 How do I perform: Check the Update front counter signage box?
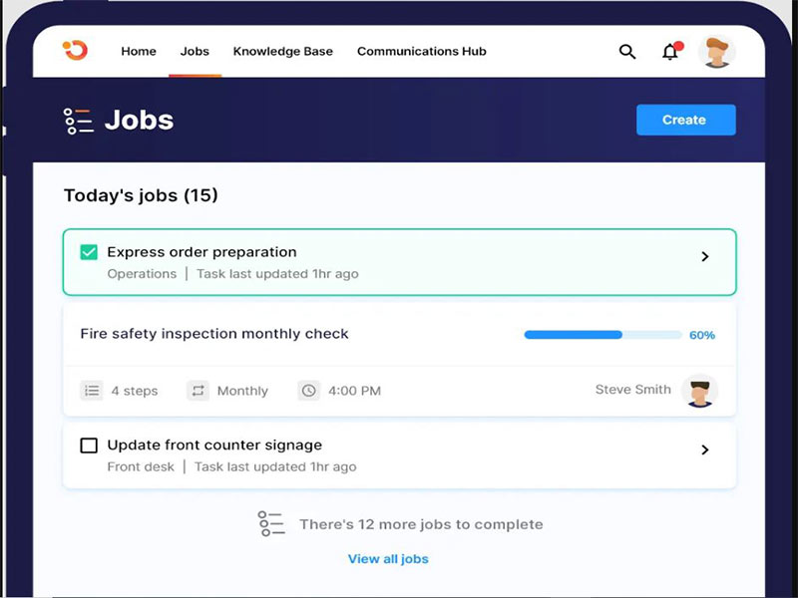point(89,446)
